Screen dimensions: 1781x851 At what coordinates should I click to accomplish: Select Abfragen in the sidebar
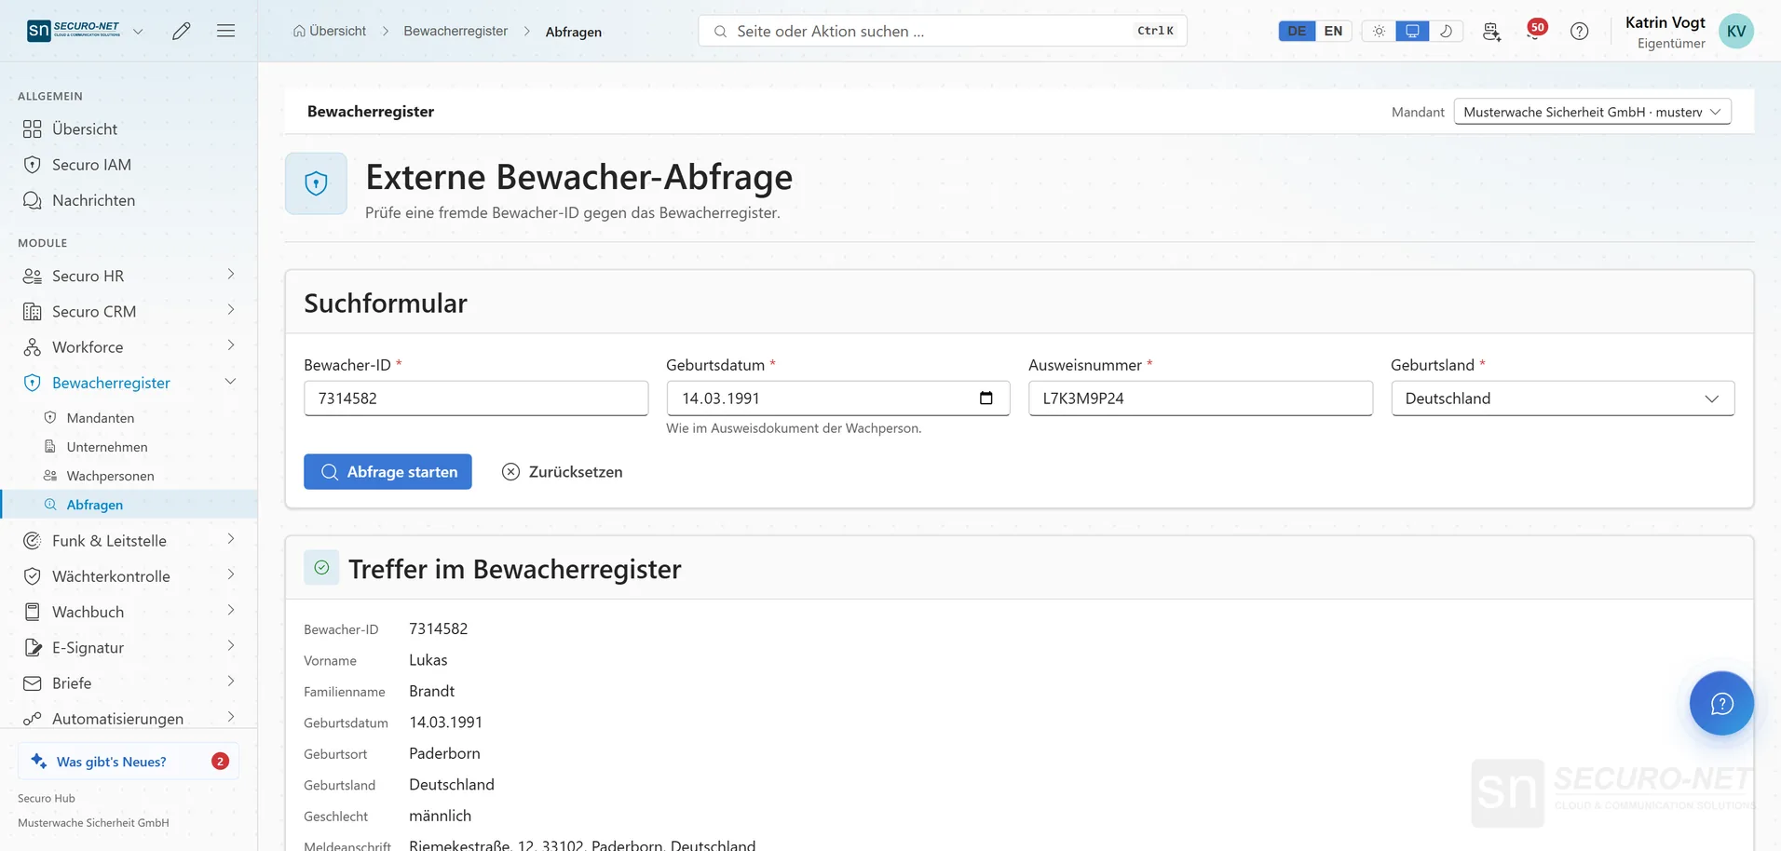pyautogui.click(x=129, y=505)
